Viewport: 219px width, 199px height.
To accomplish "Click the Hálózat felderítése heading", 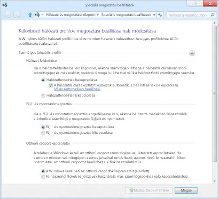I will (42, 61).
